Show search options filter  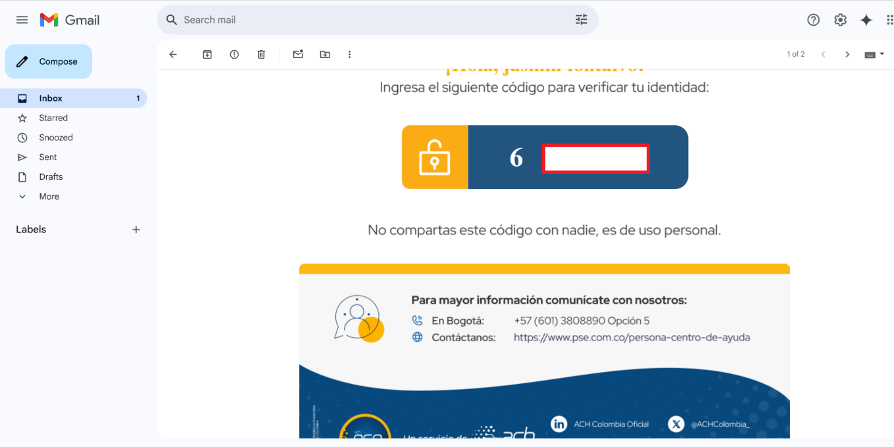point(581,20)
